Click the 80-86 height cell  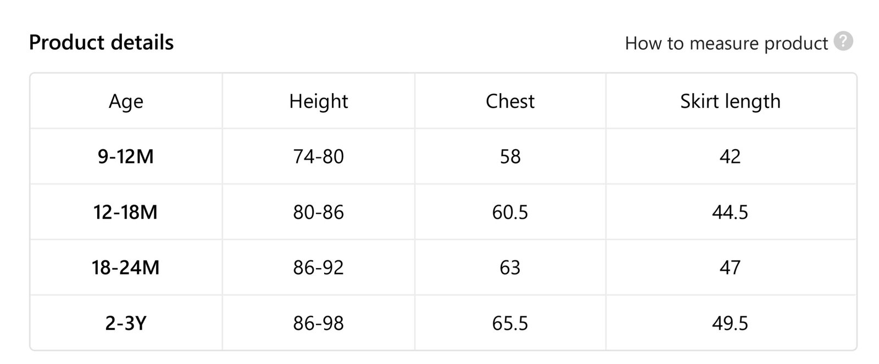tap(319, 212)
